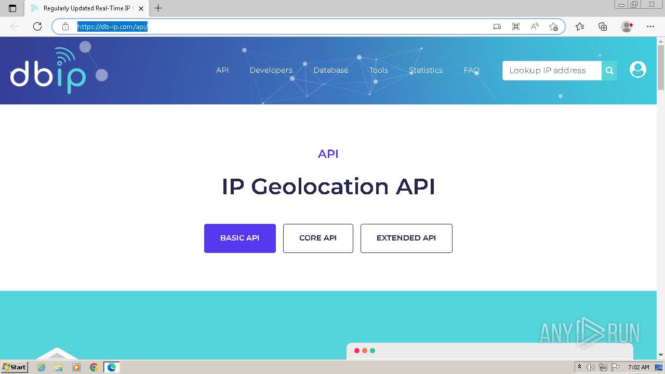
Task: Open File Explorer from taskbar
Action: 59,367
